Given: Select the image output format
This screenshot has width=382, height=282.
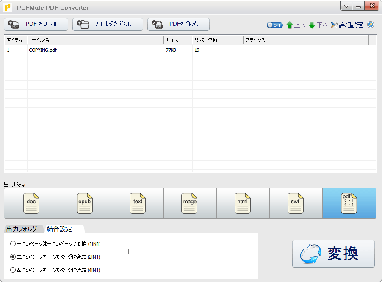Looking at the screenshot, I should pyautogui.click(x=190, y=203).
